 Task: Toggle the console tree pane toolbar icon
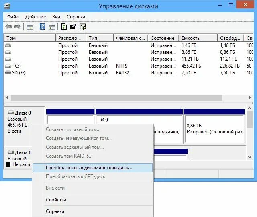[x=30, y=27]
